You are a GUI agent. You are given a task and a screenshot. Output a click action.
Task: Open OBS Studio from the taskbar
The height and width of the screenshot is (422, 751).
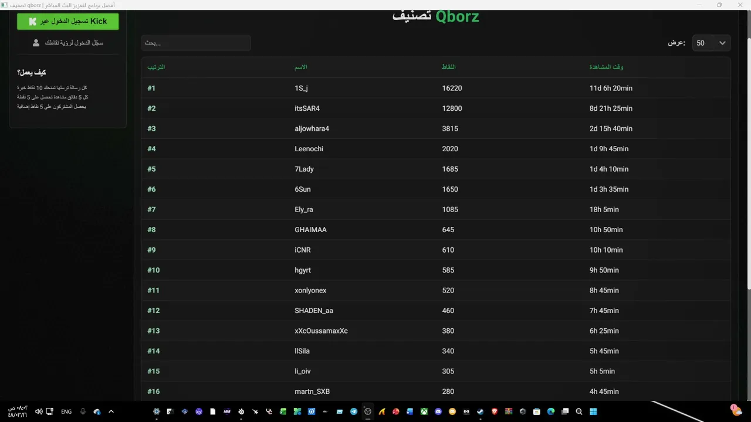(368, 411)
